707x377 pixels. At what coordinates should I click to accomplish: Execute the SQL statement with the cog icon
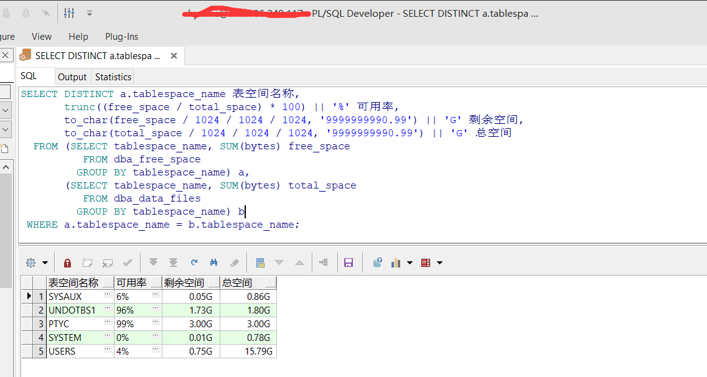[29, 263]
